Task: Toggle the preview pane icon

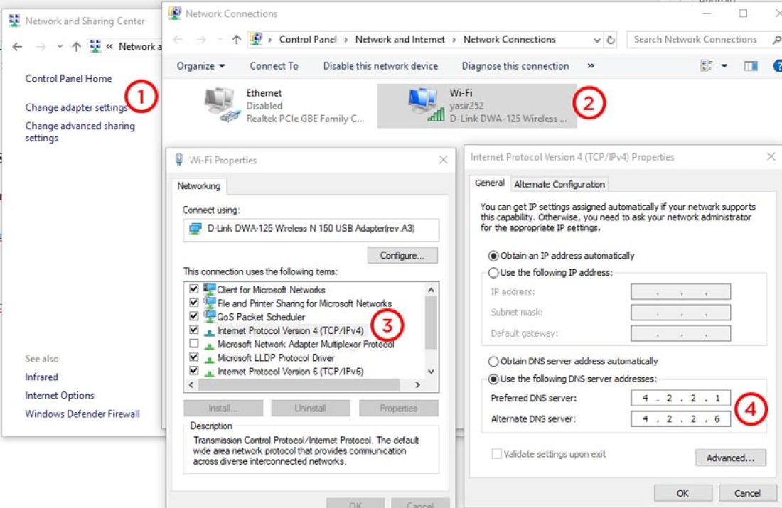Action: pos(751,66)
